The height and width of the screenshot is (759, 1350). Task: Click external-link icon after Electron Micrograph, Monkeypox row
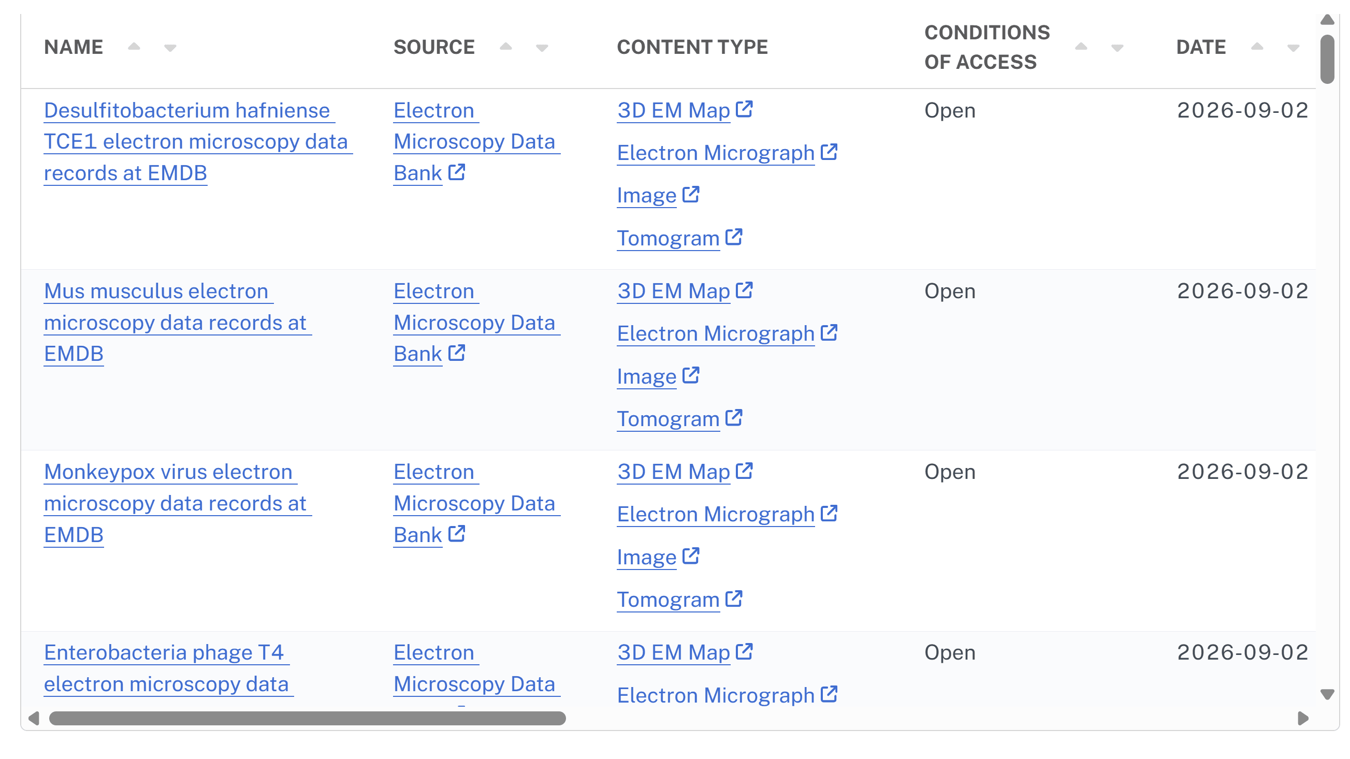pyautogui.click(x=829, y=513)
